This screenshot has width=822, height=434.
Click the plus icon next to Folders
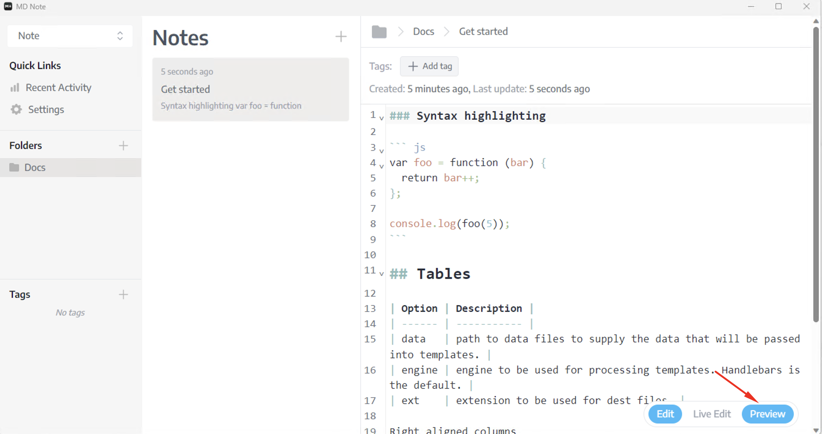point(123,146)
